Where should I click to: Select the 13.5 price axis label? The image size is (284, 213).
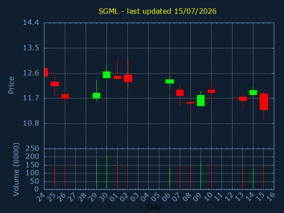tap(31, 48)
